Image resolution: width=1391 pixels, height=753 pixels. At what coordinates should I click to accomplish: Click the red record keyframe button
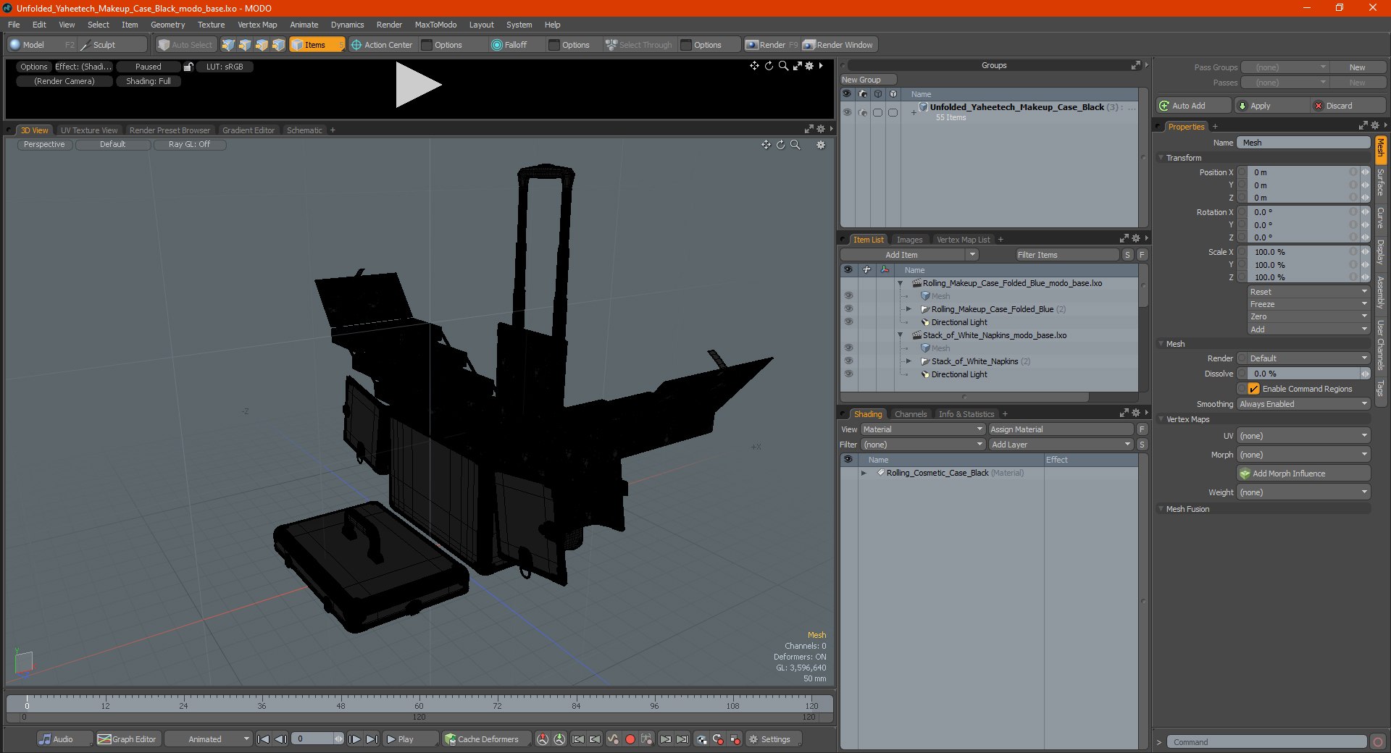[630, 739]
